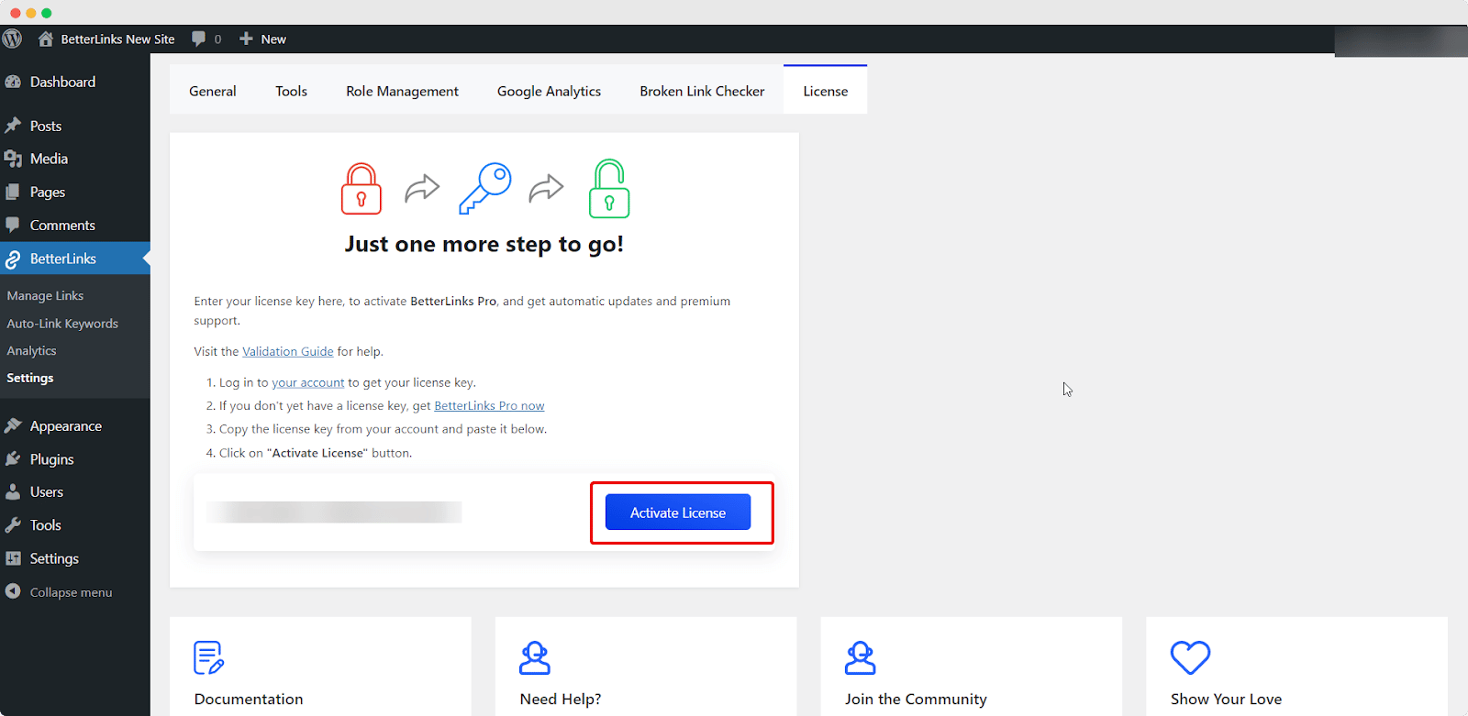Open the Broken Link Checker tab

(x=702, y=91)
